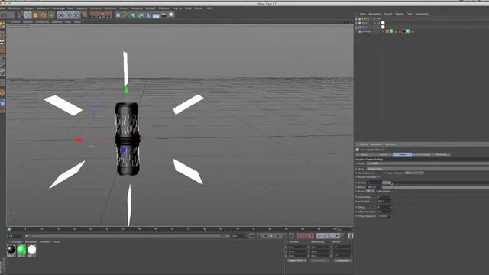
Task: Click the Anwenden button in coordinates
Action: tap(343, 260)
